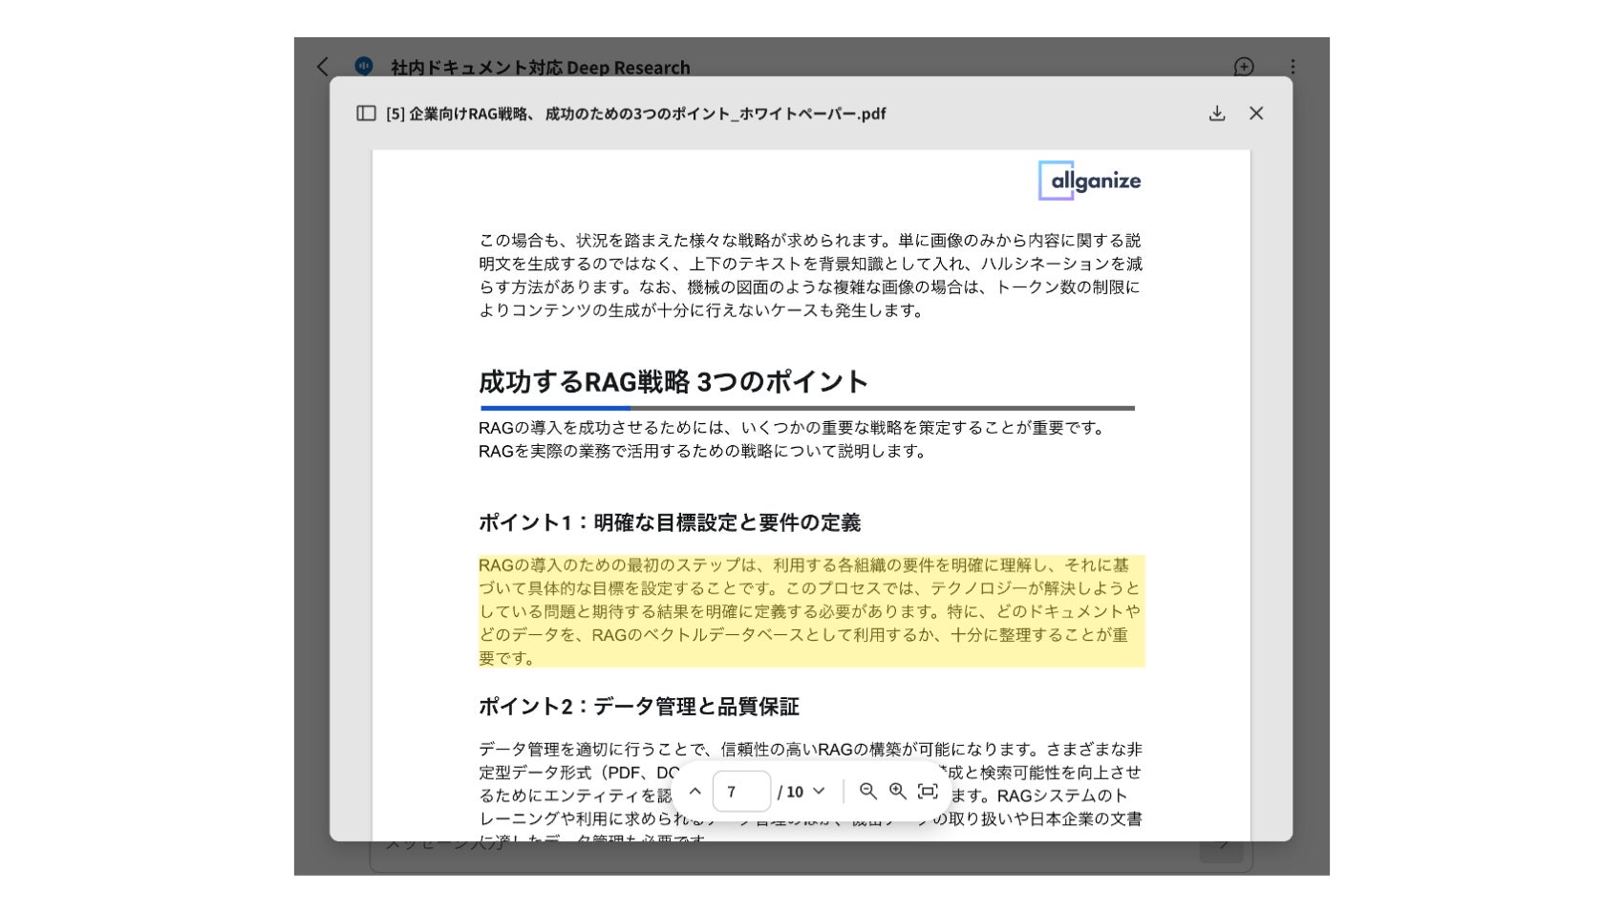The image size is (1624, 913).
Task: Close the PDF preview dialog
Action: coord(1256,114)
